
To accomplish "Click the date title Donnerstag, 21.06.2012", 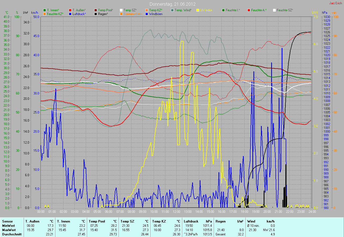I will (172, 4).
